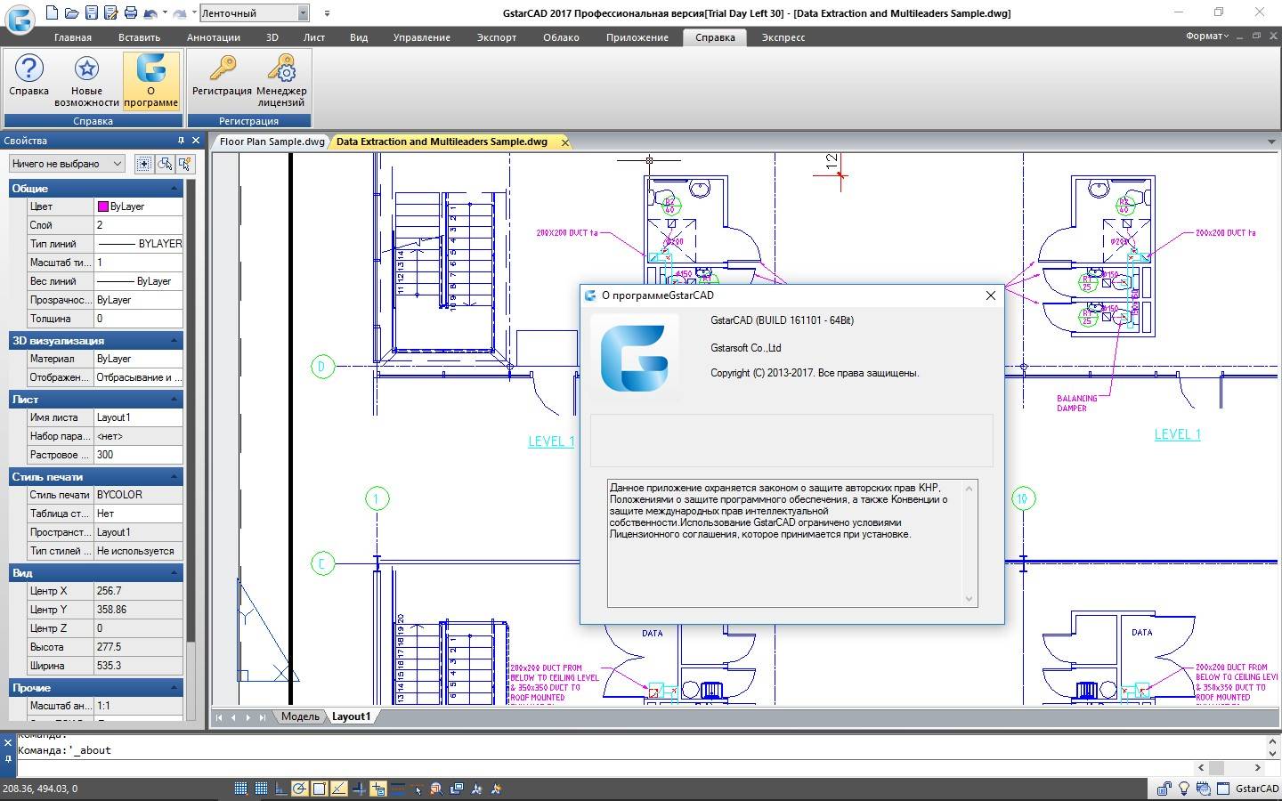Image resolution: width=1282 pixels, height=801 pixels.
Task: Toggle snap mode in the status bar
Action: click(x=240, y=789)
